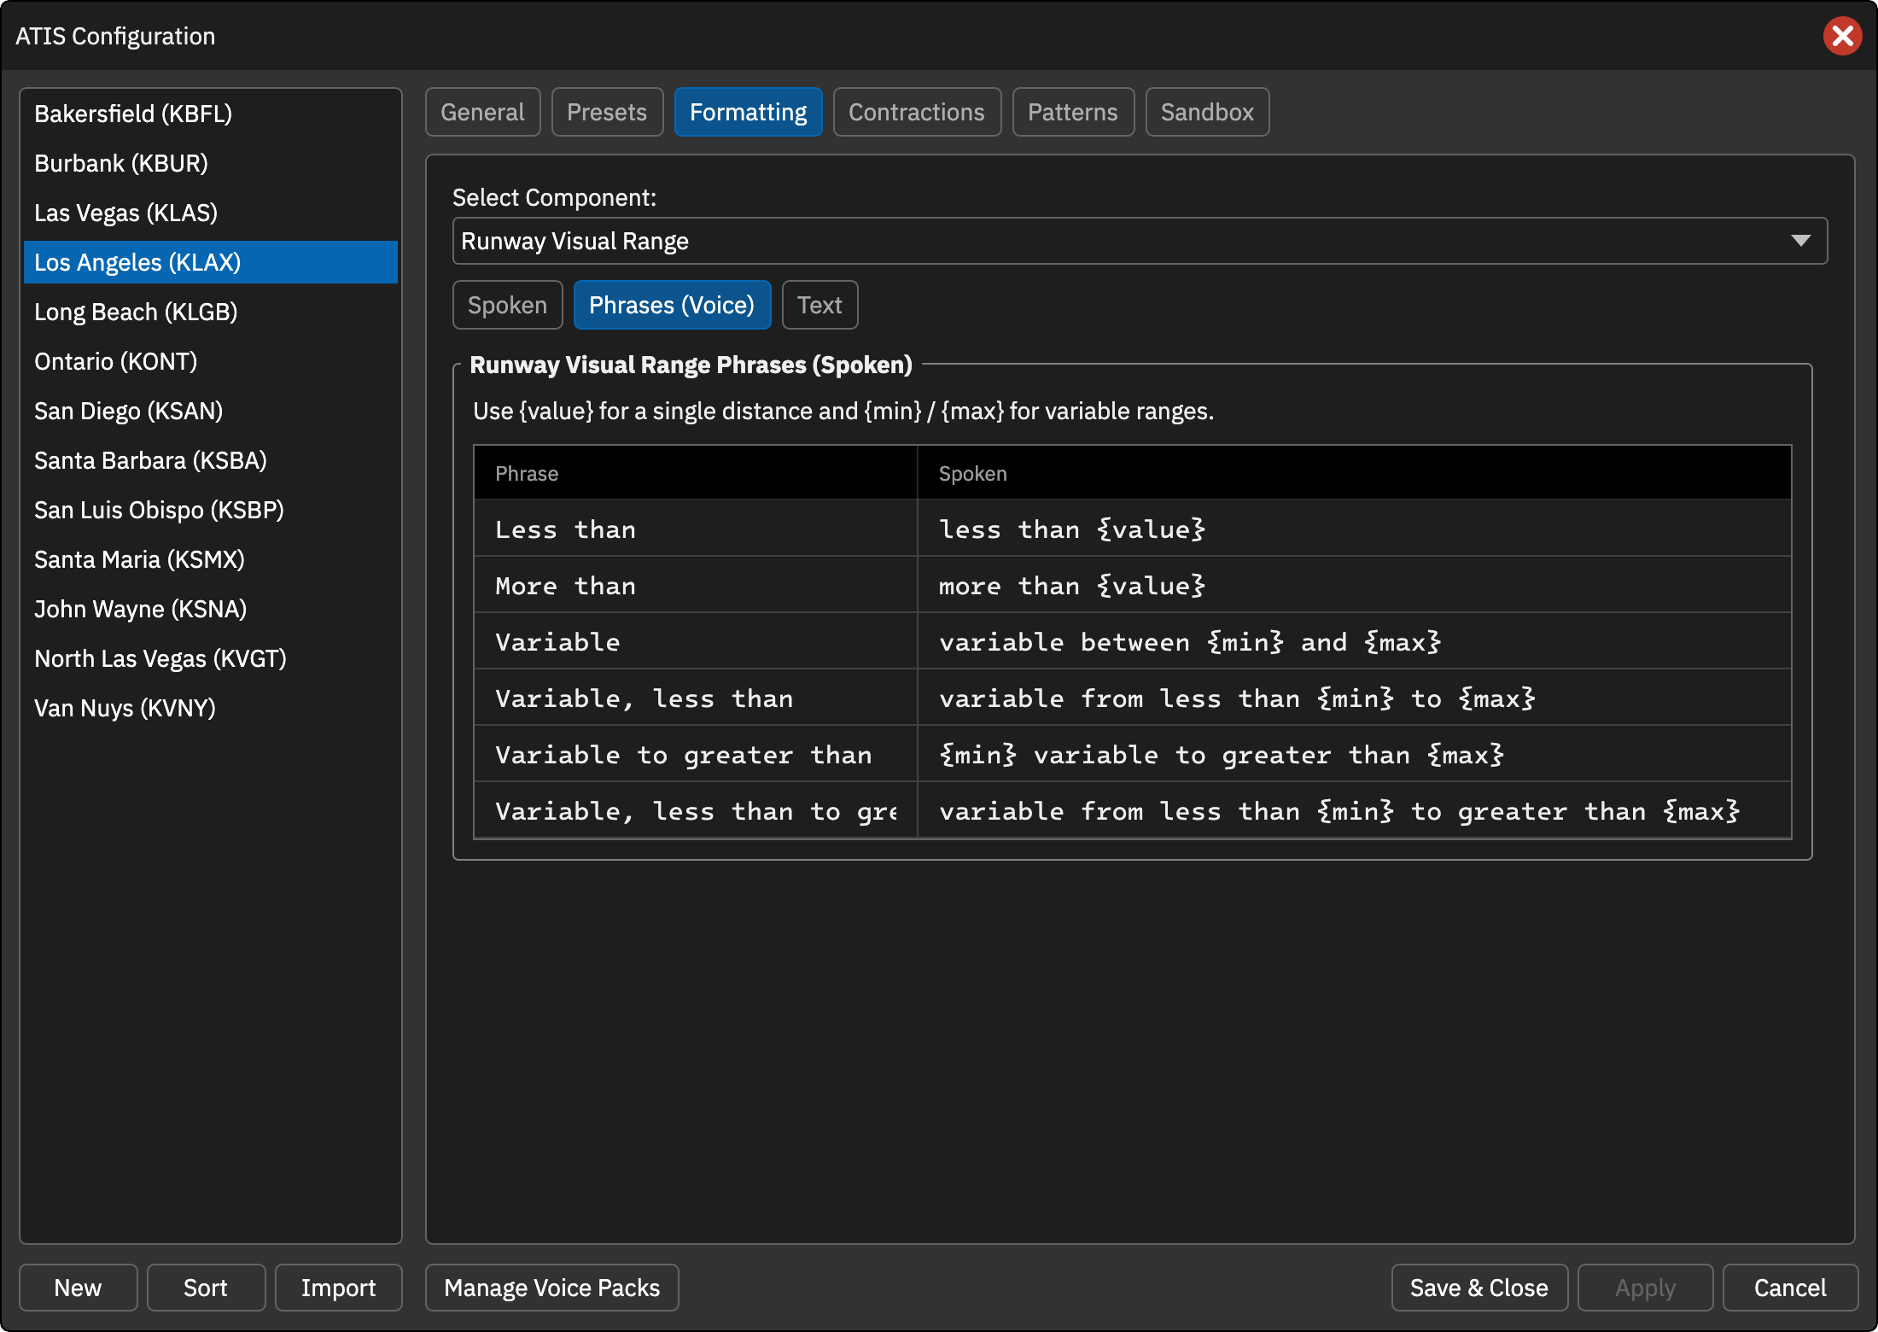Click Save & Close
This screenshot has height=1332, width=1878.
point(1479,1288)
